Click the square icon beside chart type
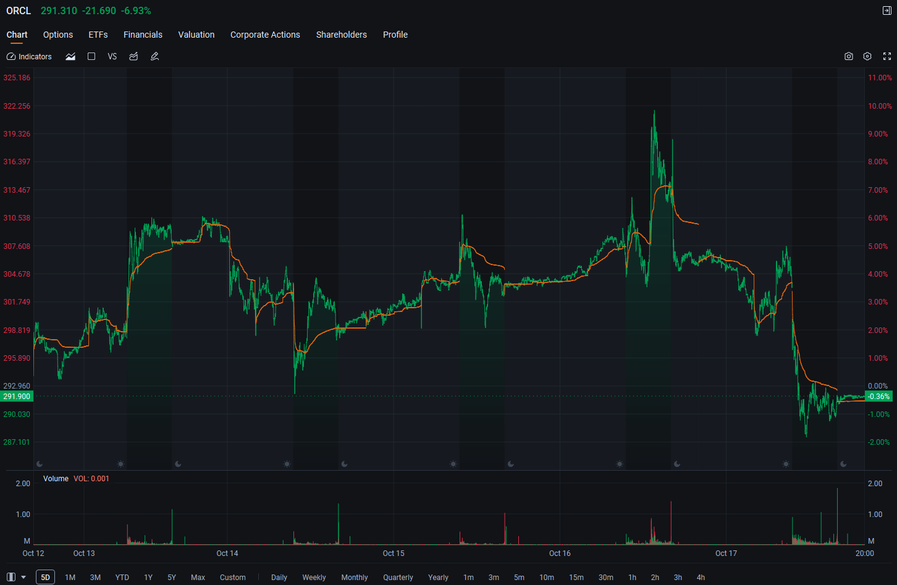Image resolution: width=897 pixels, height=585 pixels. click(x=91, y=56)
